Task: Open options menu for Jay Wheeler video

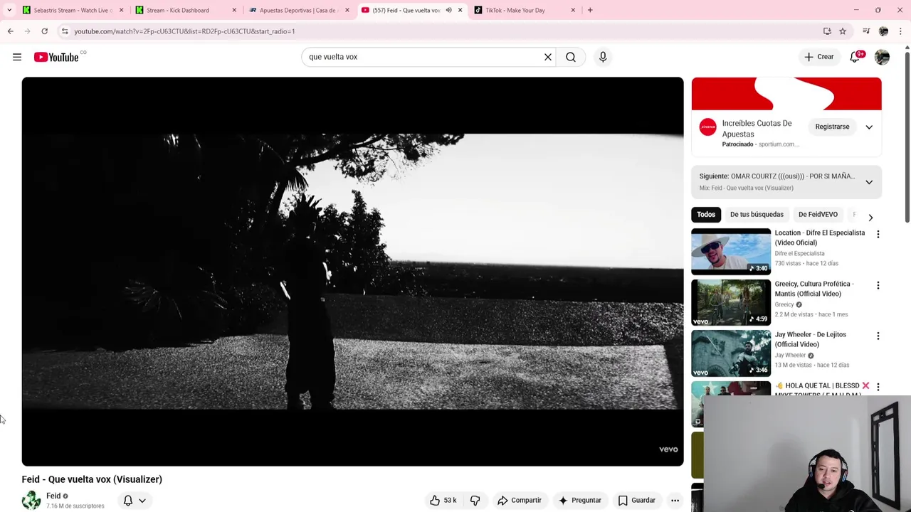Action: (x=878, y=336)
